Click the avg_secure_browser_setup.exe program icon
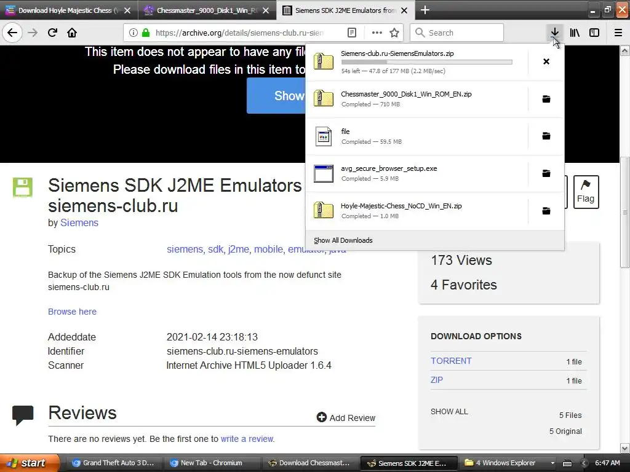 tap(324, 173)
